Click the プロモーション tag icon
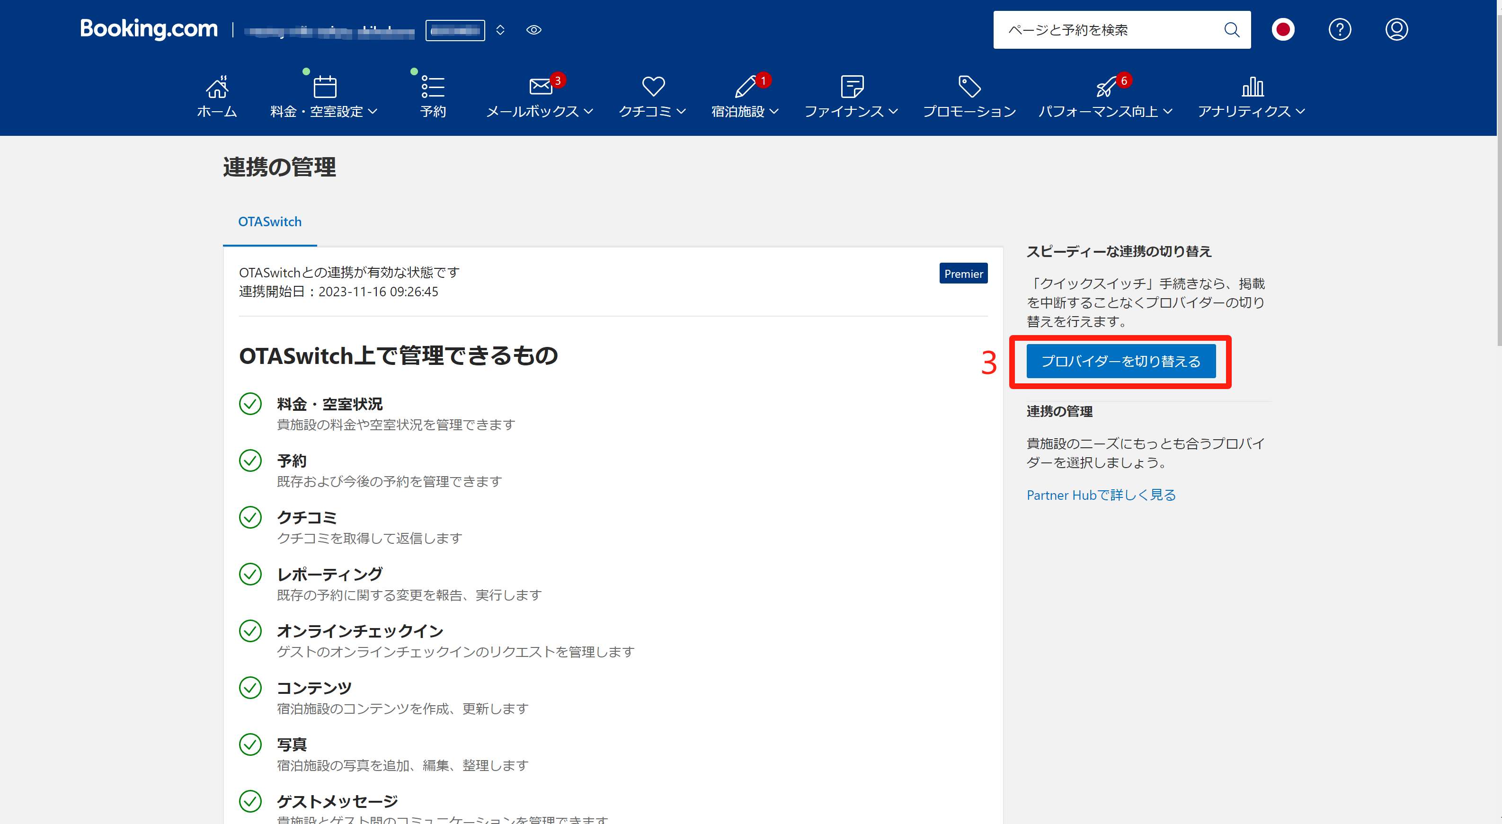The width and height of the screenshot is (1502, 824). [969, 87]
